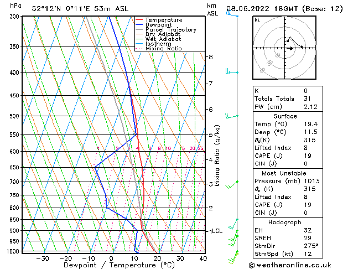
Task: Click the 500 hPa pressure axis label
Action: coord(14,116)
